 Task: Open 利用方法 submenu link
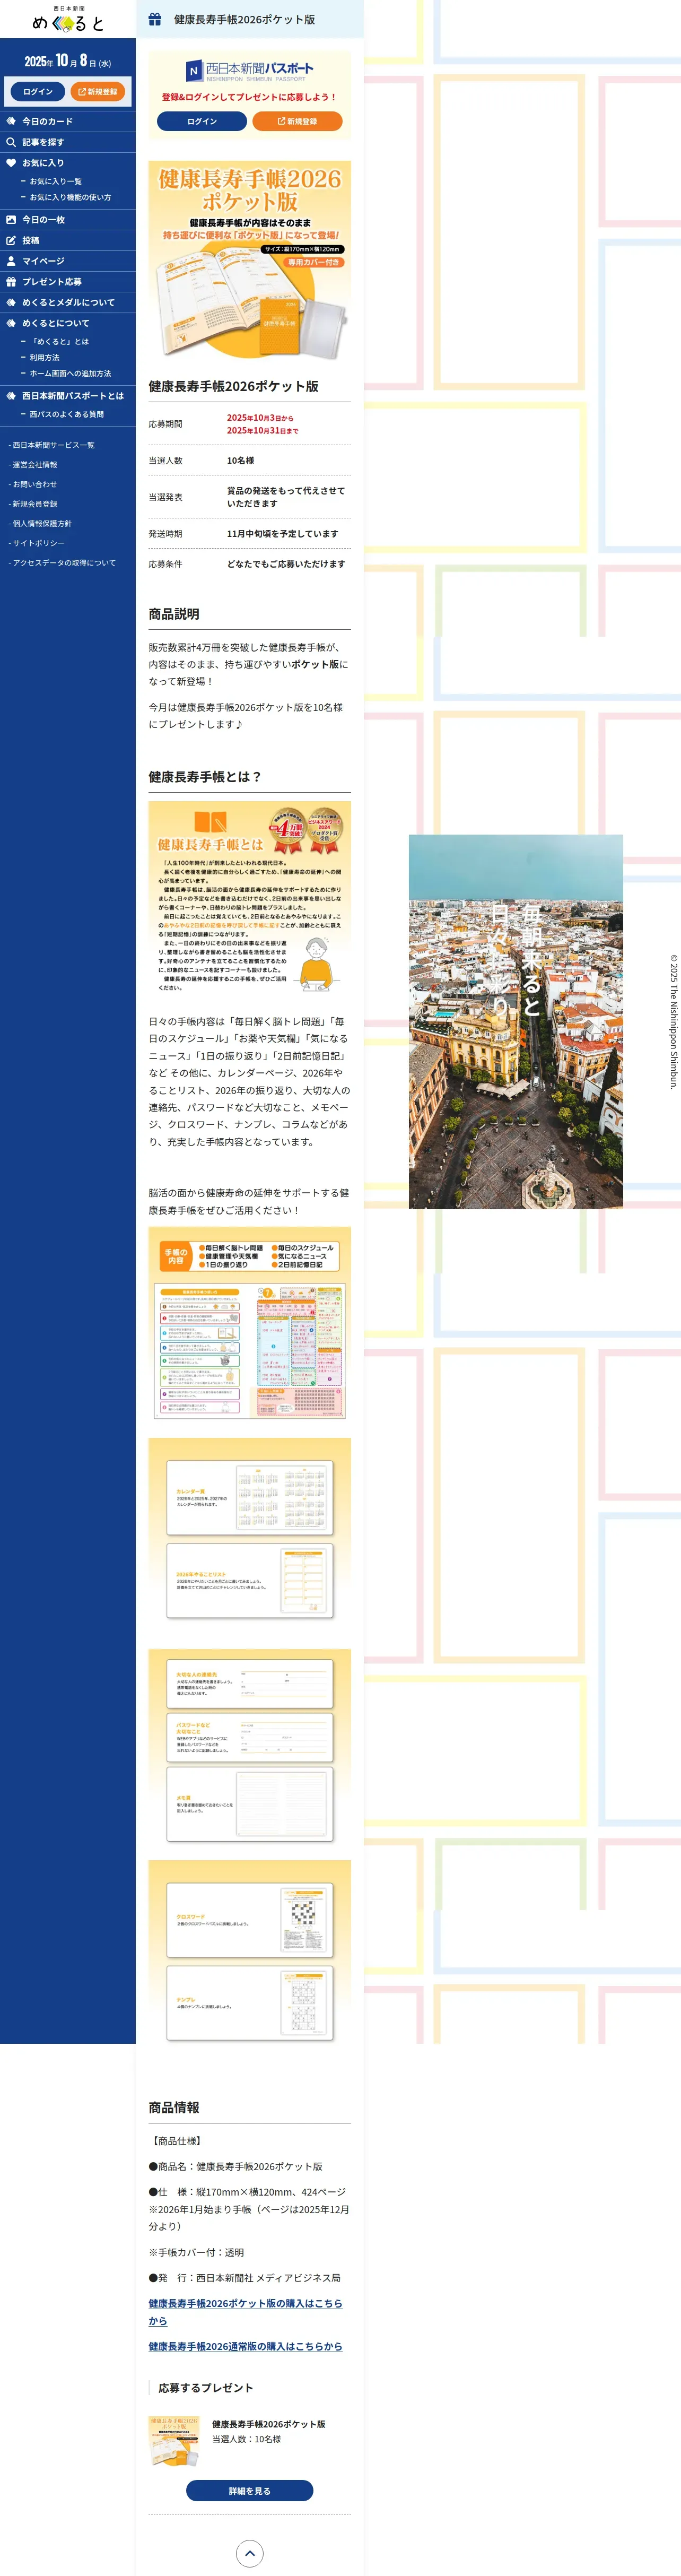pyautogui.click(x=44, y=357)
